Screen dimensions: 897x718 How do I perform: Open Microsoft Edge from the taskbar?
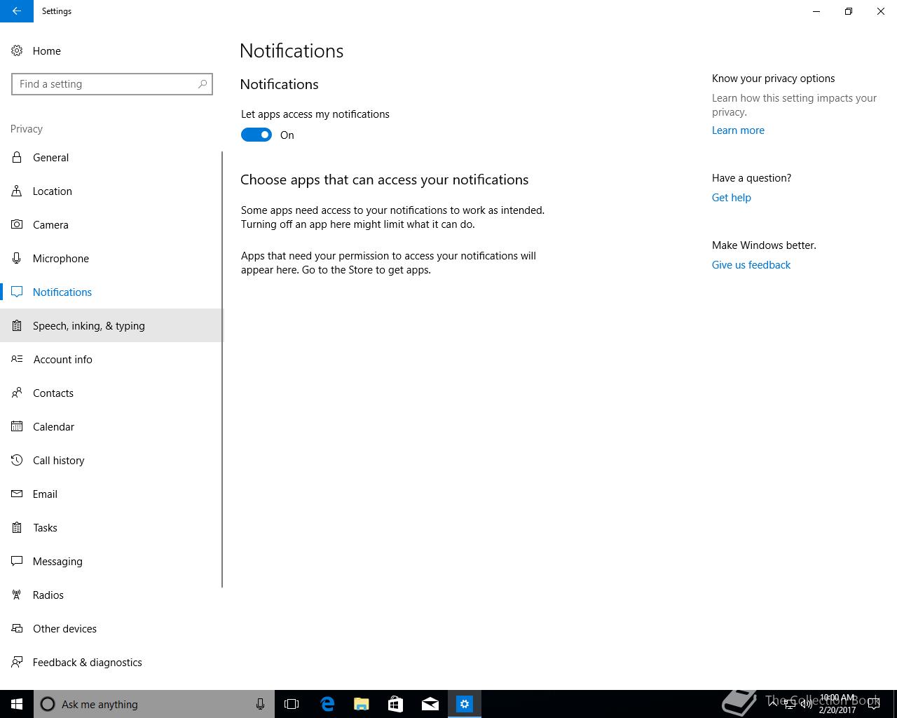(327, 704)
